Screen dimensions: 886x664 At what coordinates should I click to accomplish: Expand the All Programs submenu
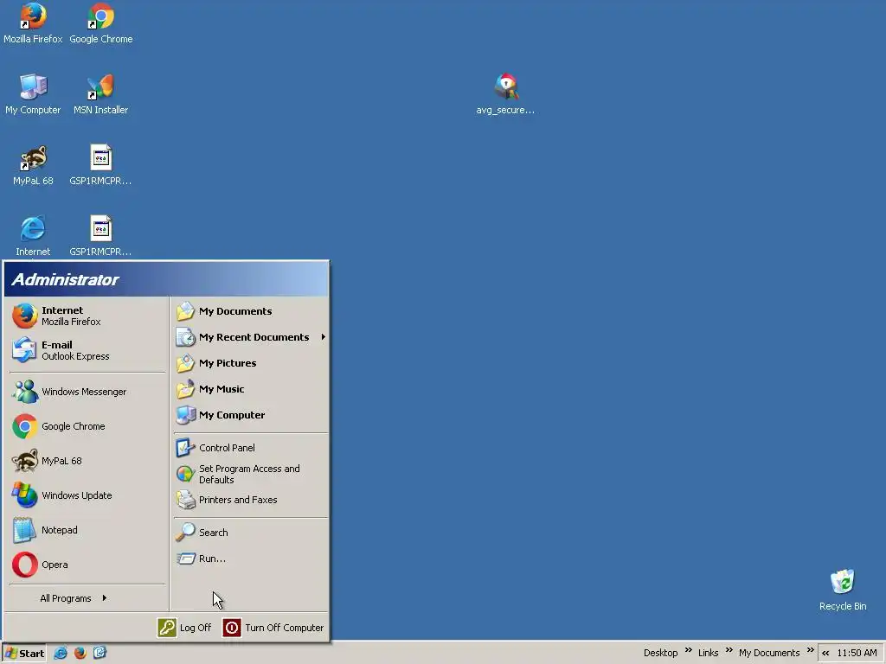click(74, 598)
